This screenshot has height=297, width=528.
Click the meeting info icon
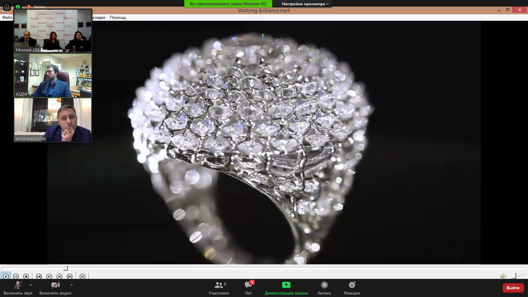7,7
